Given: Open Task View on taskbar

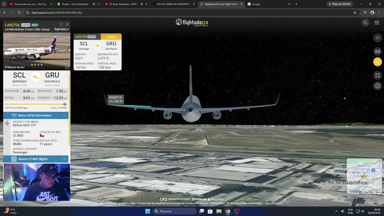Looking at the screenshot, I should coord(201,211).
